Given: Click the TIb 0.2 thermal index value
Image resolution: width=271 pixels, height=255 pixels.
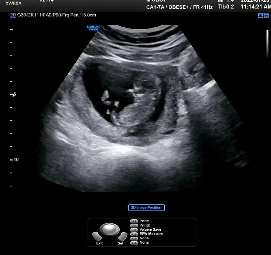Looking at the screenshot, I should point(226,7).
